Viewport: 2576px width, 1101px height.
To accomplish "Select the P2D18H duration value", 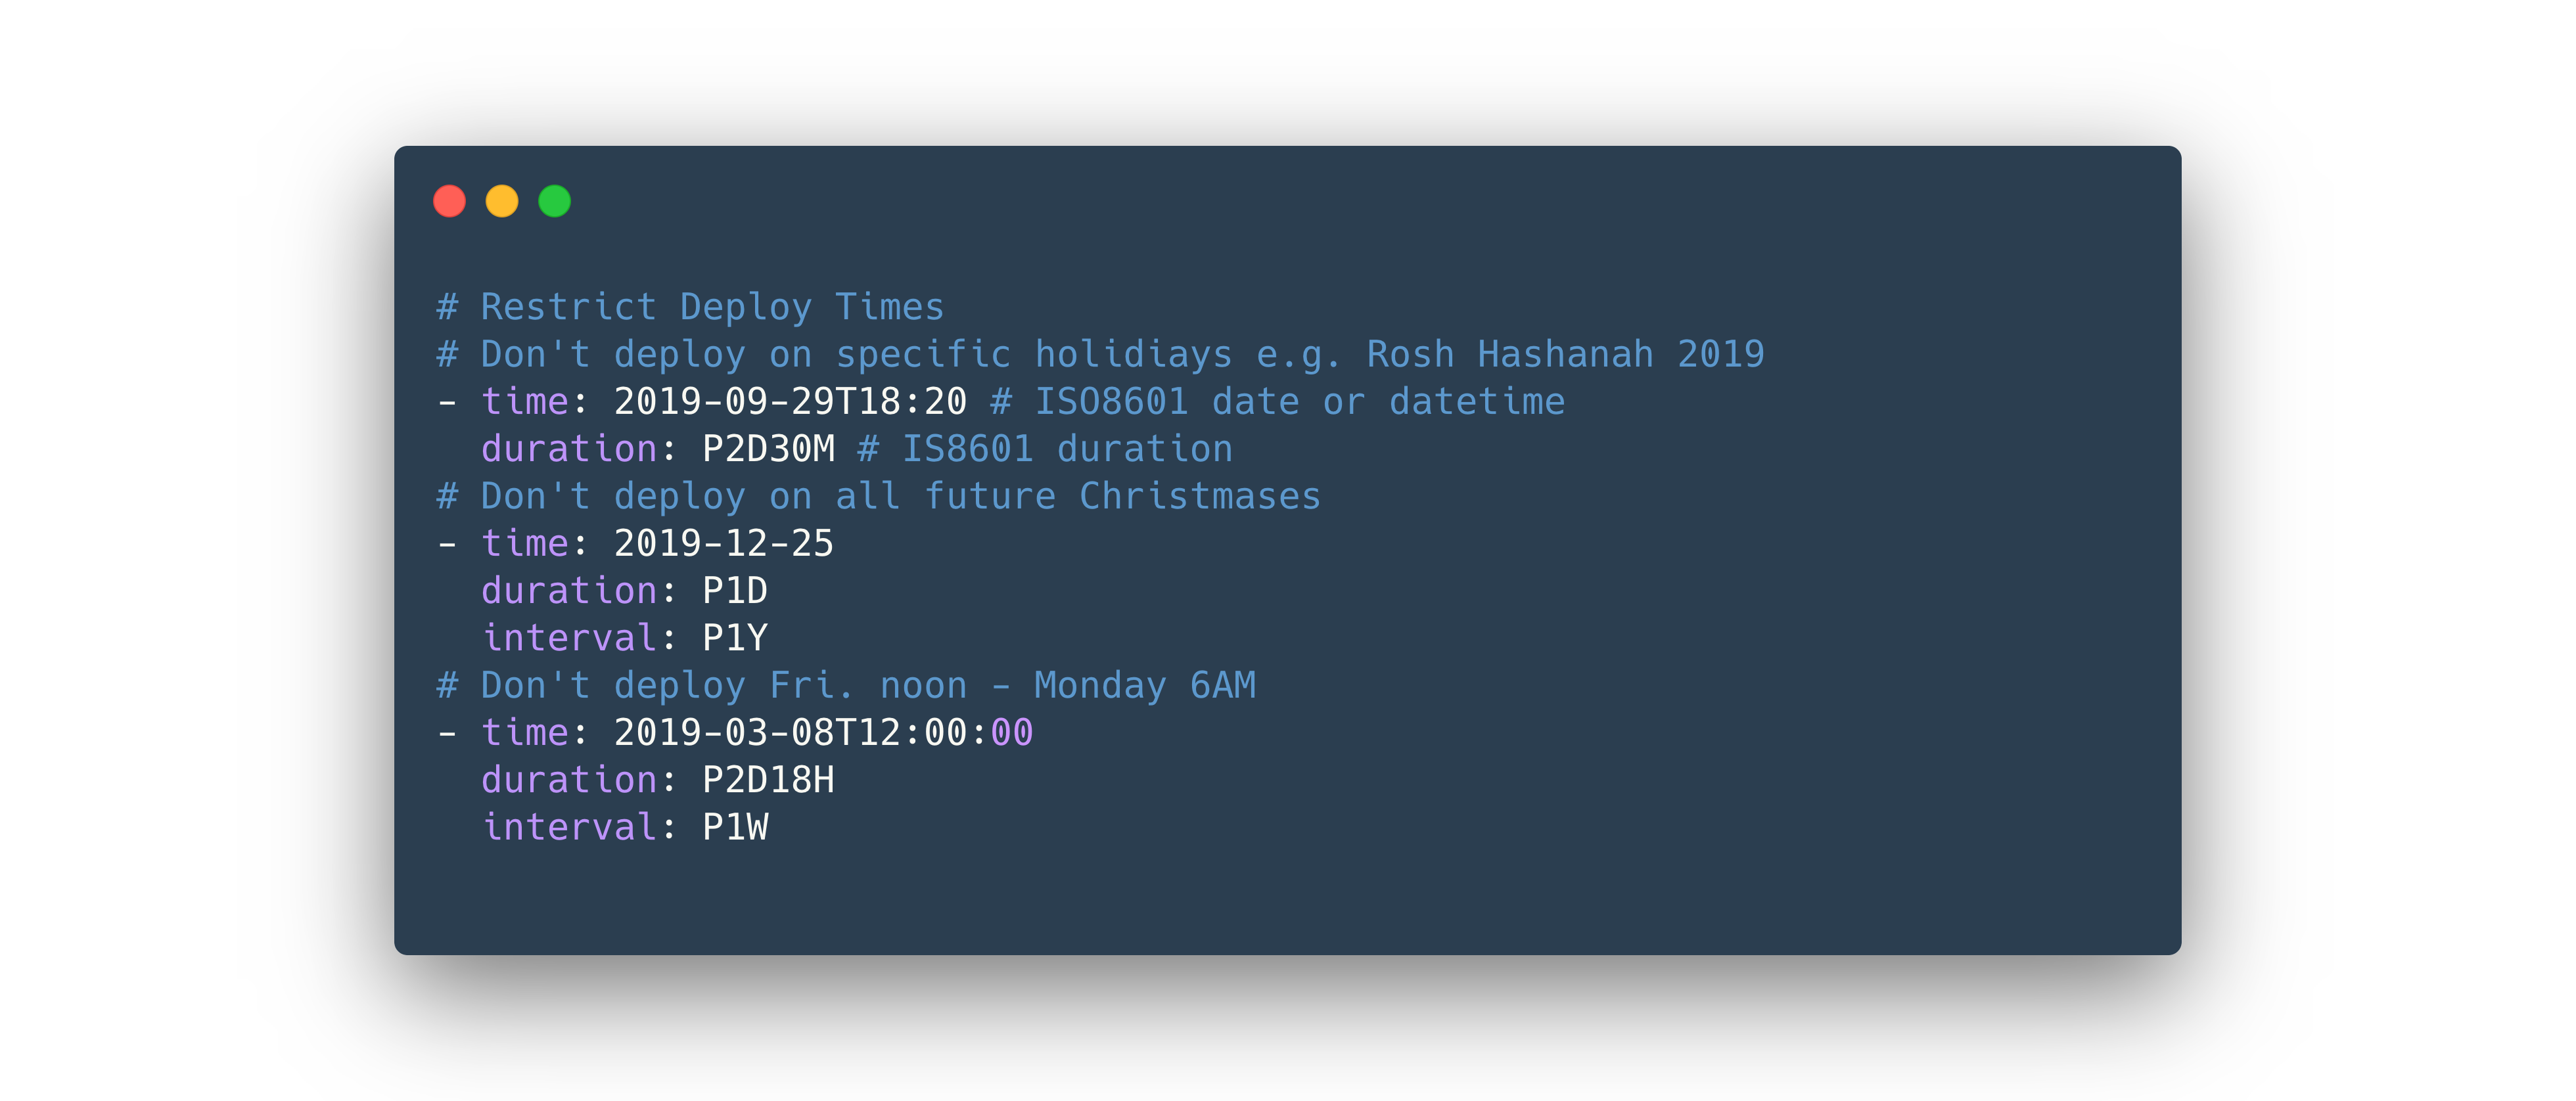I will (768, 780).
